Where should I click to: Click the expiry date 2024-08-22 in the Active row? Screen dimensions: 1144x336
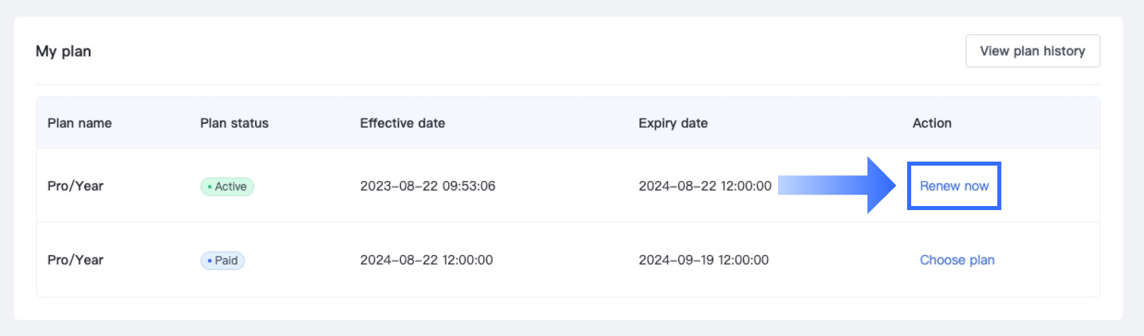click(705, 187)
